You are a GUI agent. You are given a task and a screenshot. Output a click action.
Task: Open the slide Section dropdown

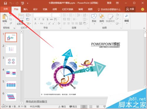(x=29, y=24)
